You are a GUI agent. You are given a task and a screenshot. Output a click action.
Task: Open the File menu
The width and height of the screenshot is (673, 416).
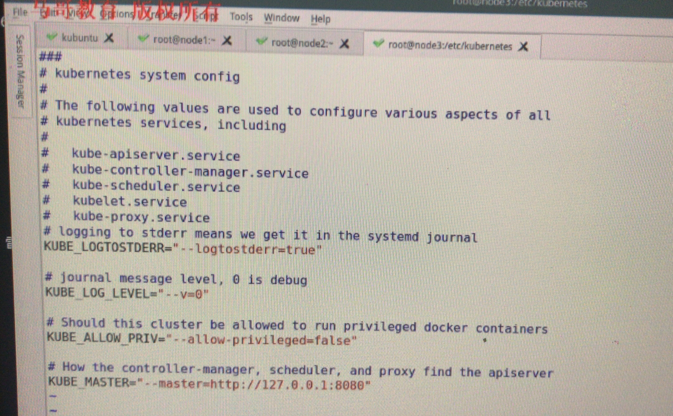[x=20, y=12]
